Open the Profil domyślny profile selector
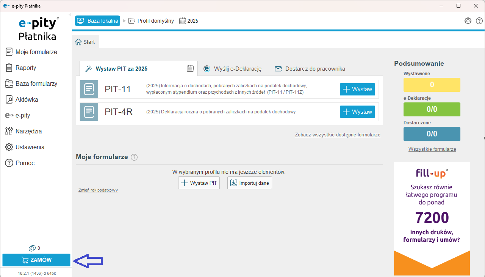This screenshot has width=485, height=277. point(151,21)
